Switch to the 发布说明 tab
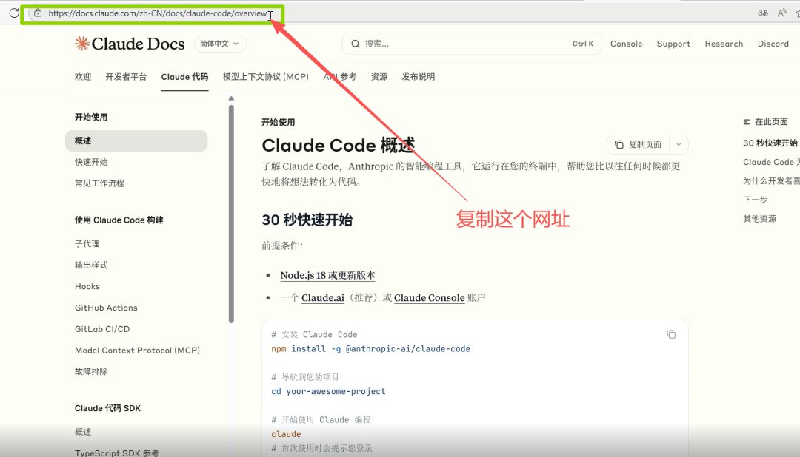Image resolution: width=800 pixels, height=457 pixels. pos(419,77)
